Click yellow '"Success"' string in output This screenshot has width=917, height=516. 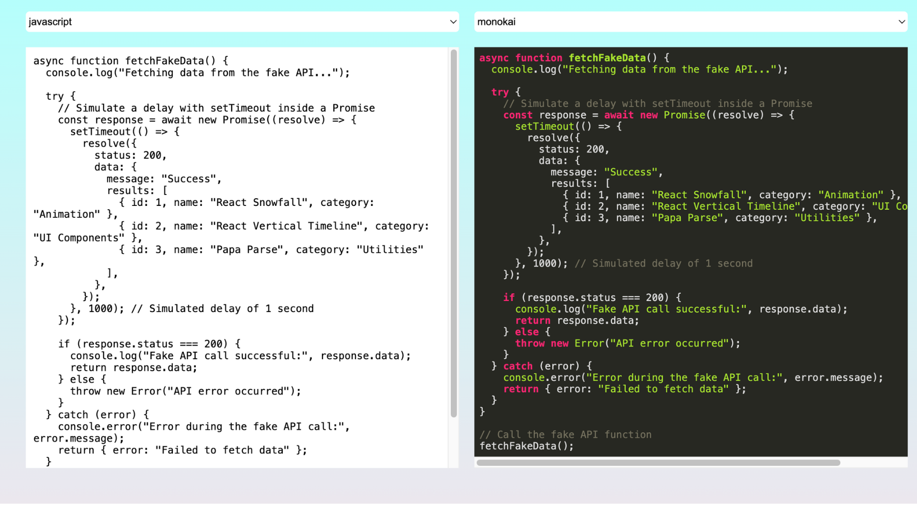630,172
